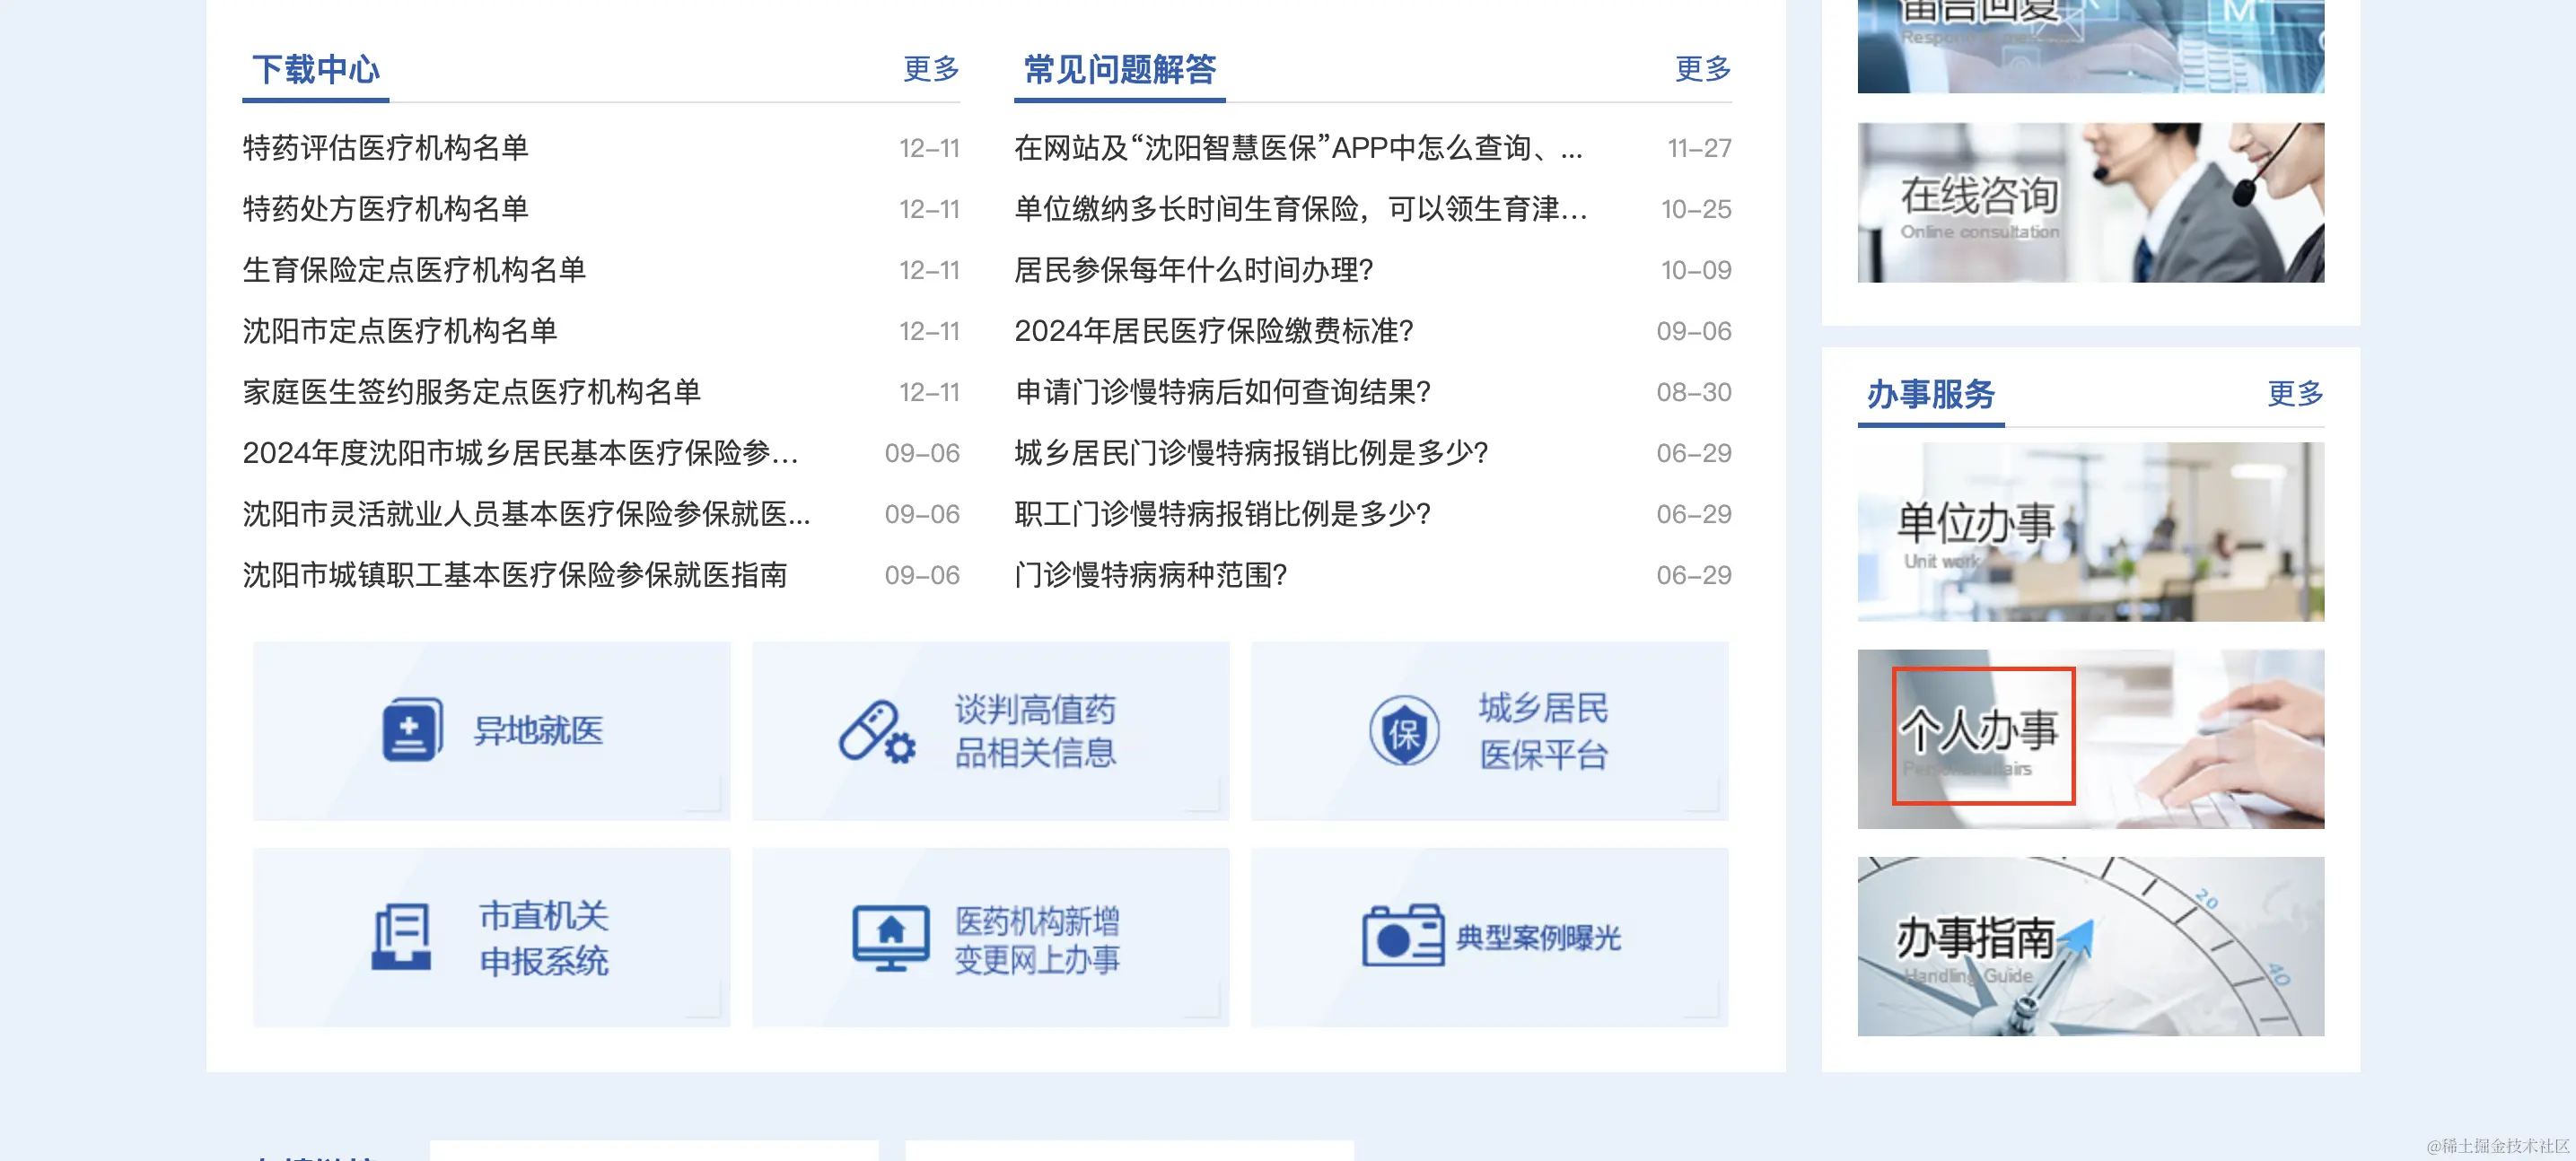Open 特药评估医疗机构名单 download

coord(385,149)
